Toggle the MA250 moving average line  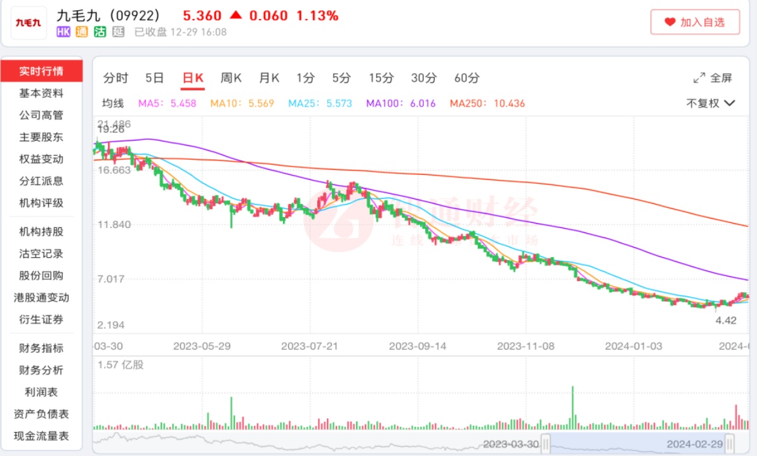pos(487,103)
